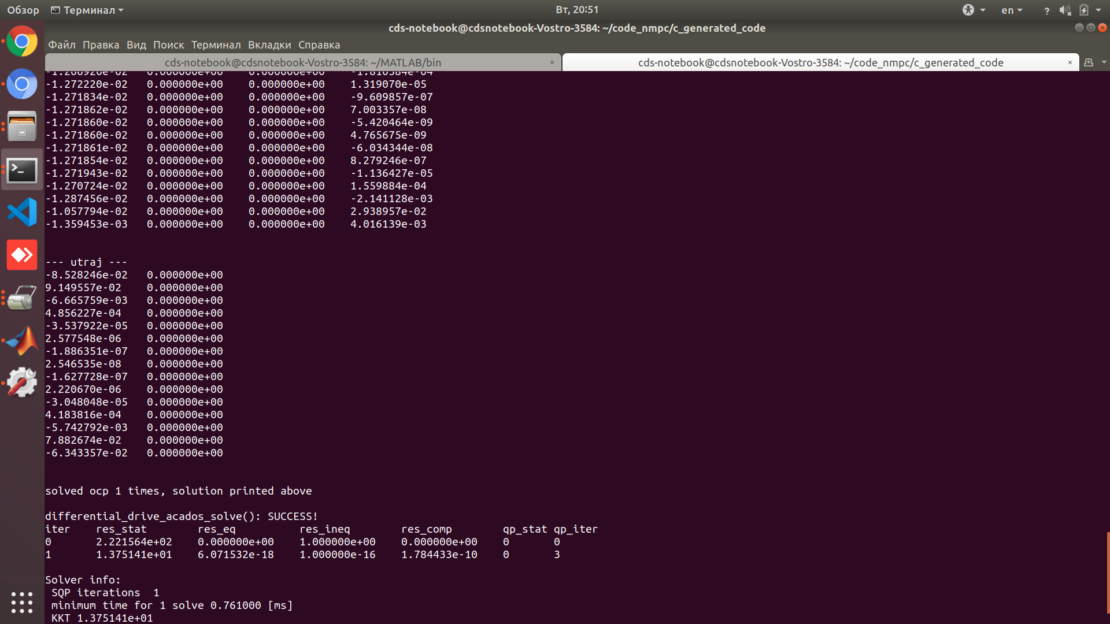
Task: Open the Файл menu
Action: 62,44
